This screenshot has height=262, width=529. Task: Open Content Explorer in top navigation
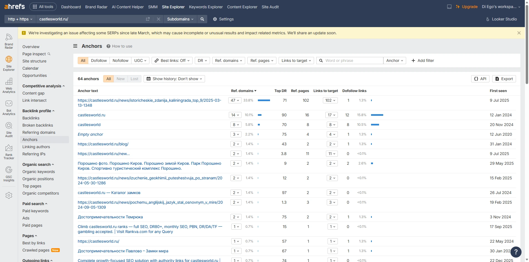pos(242,7)
